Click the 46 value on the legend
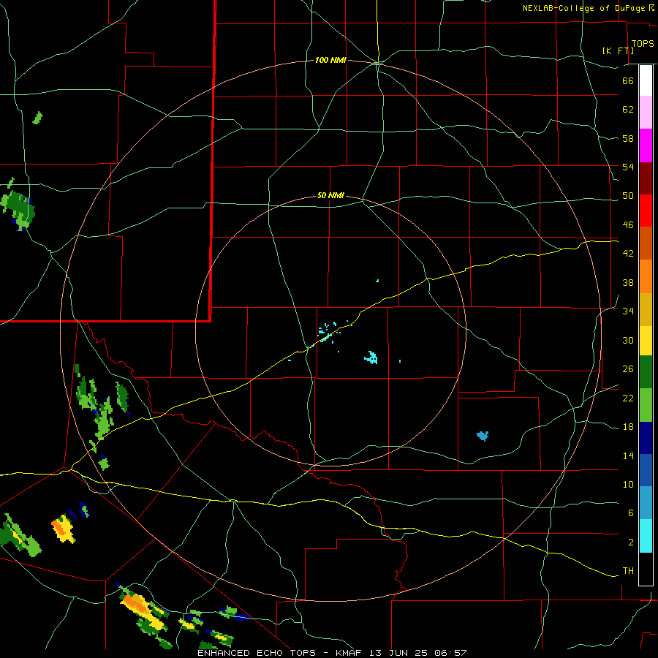Image resolution: width=658 pixels, height=658 pixels. point(628,225)
